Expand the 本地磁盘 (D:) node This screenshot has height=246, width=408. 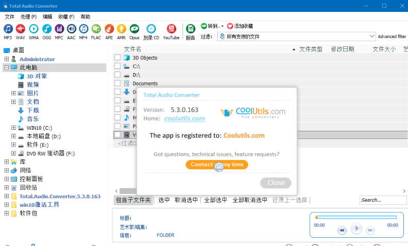[x=13, y=136]
